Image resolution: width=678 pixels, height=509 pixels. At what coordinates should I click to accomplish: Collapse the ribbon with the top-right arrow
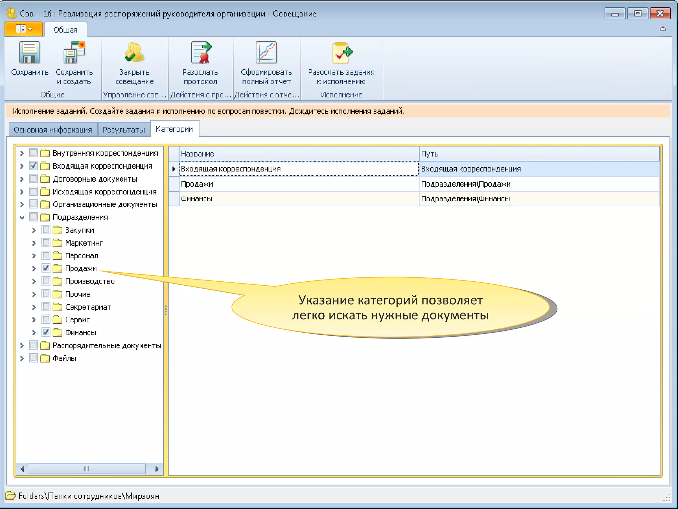tap(663, 29)
